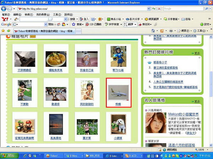This screenshot has height=159, width=213.
Task: Open the 說明(H) Help menu
Action: [x=69, y=14]
